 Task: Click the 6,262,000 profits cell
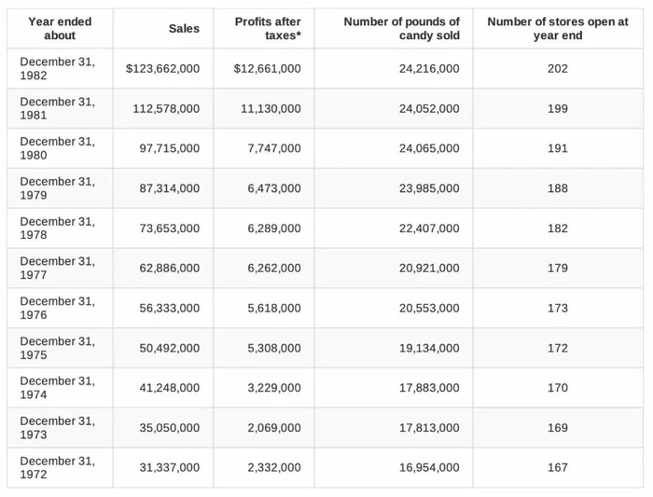tap(274, 269)
